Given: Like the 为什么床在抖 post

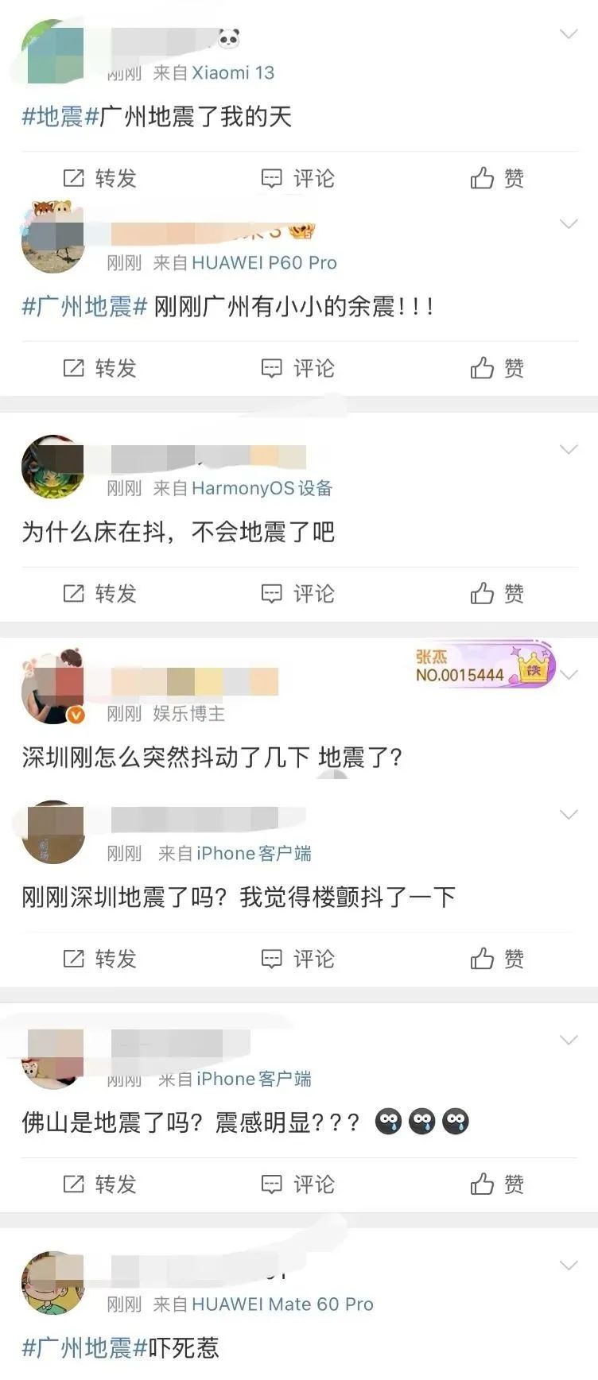Looking at the screenshot, I should tap(497, 593).
